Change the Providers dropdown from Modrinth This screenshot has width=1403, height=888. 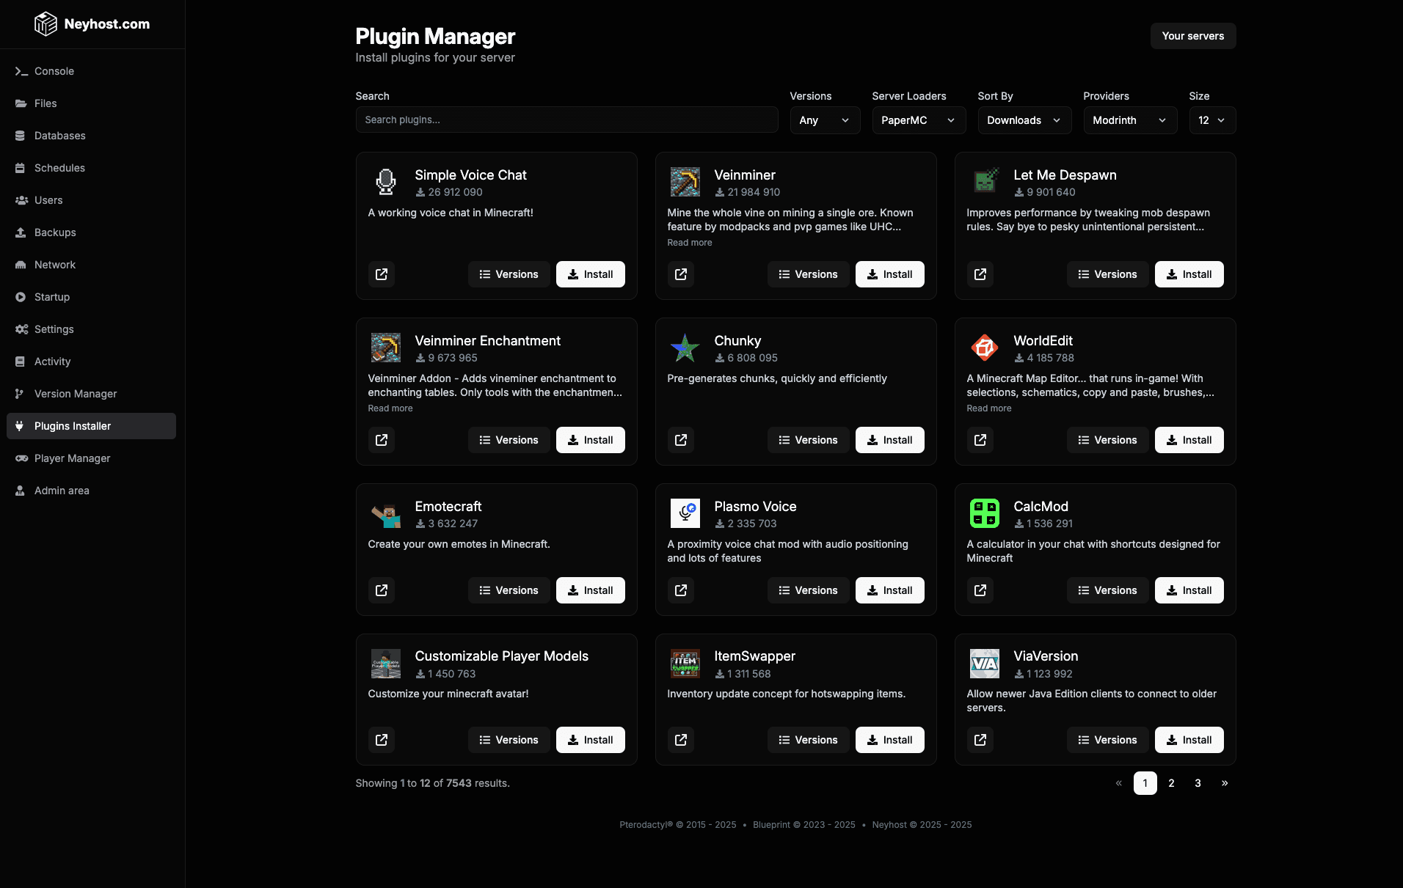pyautogui.click(x=1129, y=120)
